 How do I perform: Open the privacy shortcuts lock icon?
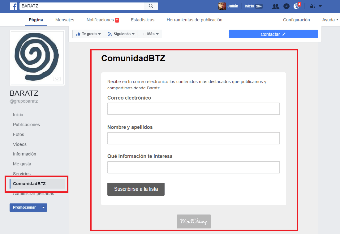click(x=313, y=6)
